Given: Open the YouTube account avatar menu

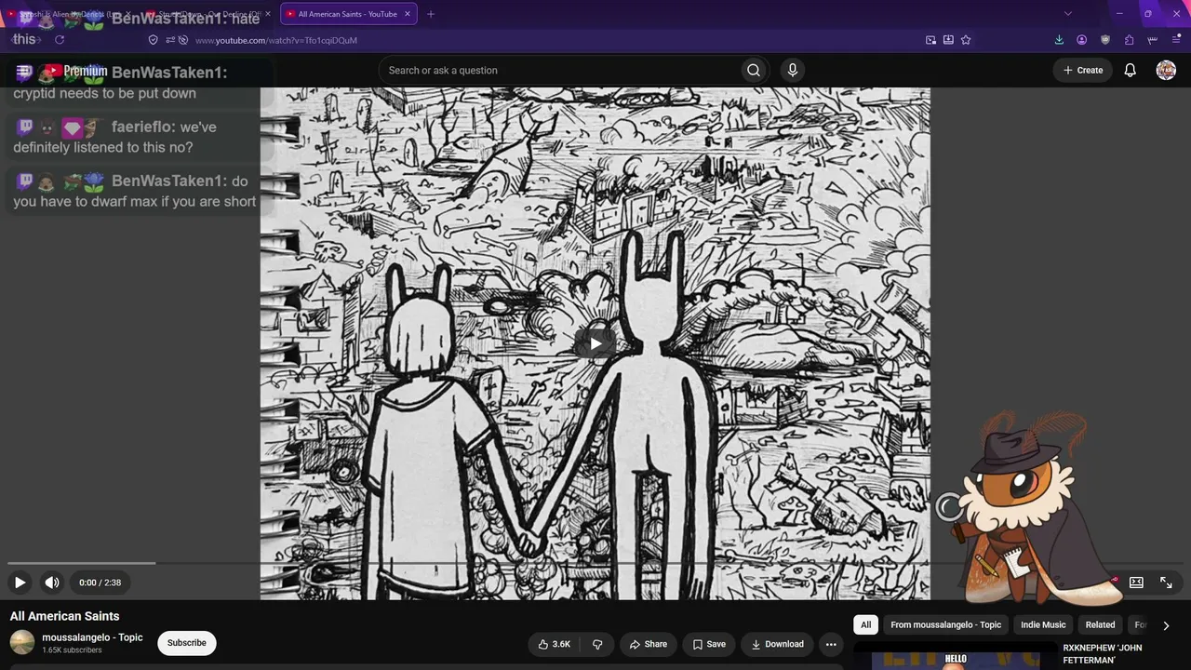Looking at the screenshot, I should pos(1166,70).
